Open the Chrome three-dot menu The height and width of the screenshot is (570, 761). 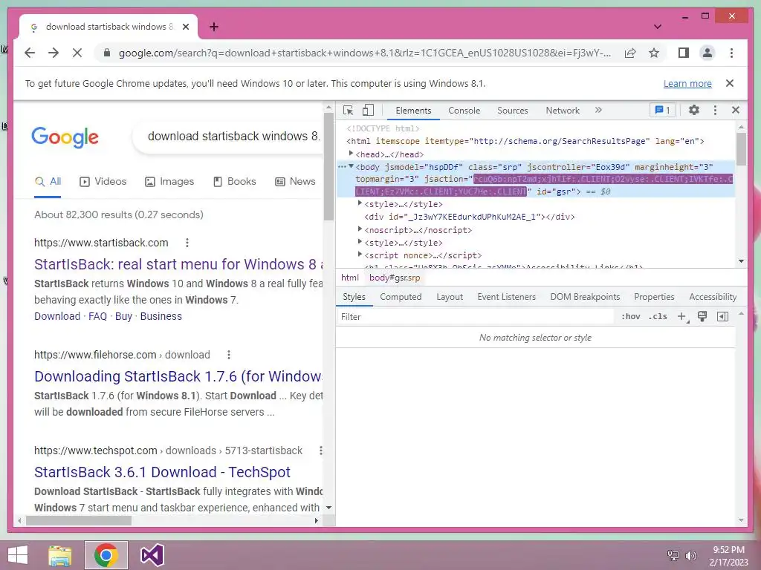tap(731, 53)
